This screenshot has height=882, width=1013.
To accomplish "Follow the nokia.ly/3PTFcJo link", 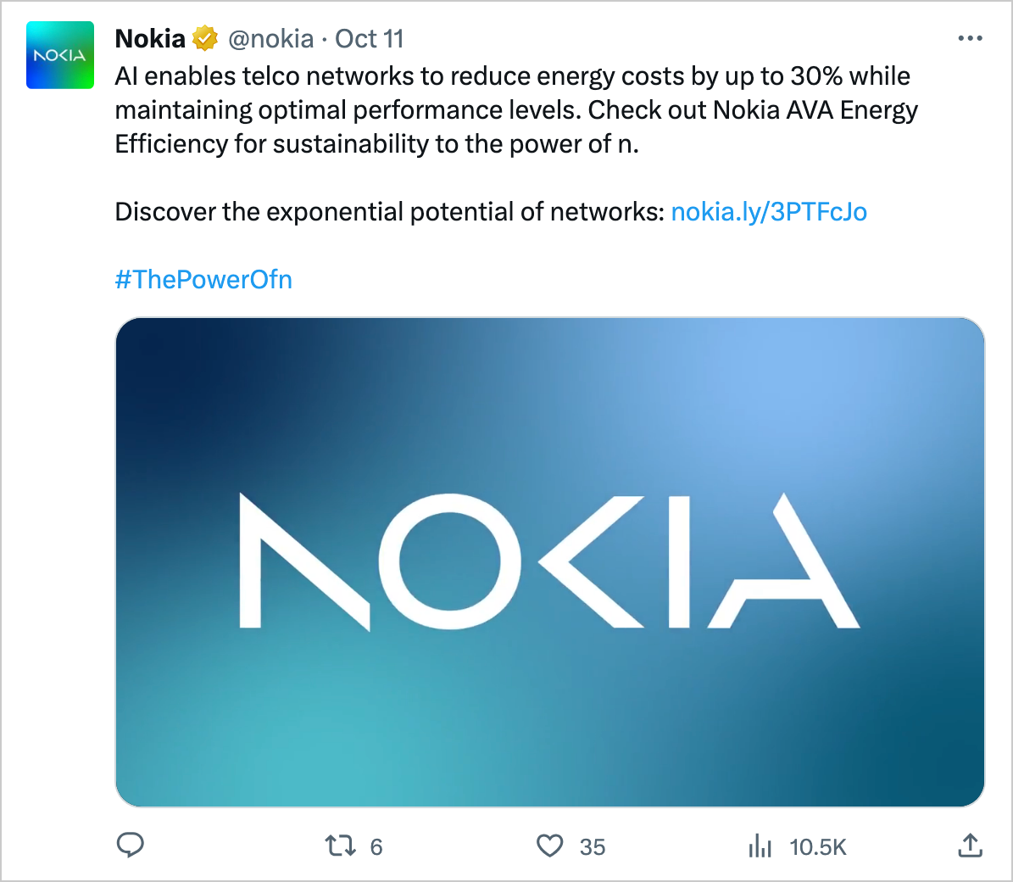I will tap(769, 211).
